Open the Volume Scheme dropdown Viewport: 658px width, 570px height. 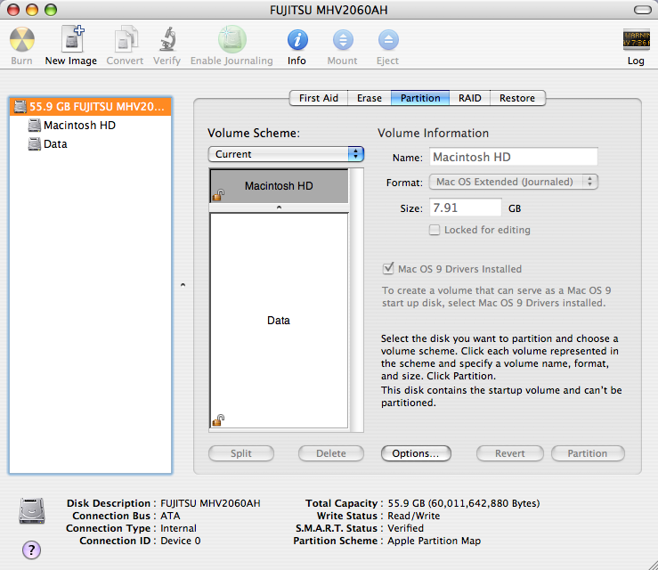coord(286,154)
